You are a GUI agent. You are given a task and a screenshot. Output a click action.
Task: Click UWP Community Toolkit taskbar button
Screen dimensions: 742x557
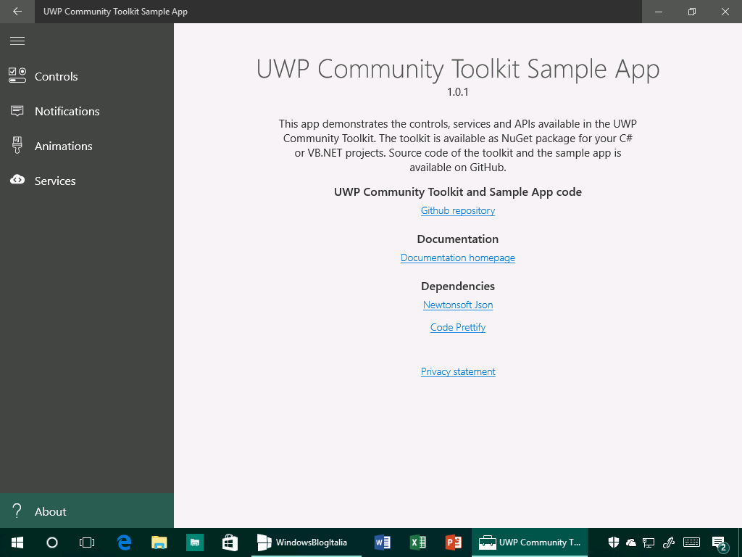[530, 542]
